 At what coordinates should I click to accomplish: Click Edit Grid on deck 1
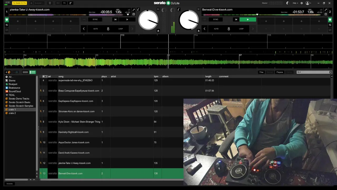92,12
